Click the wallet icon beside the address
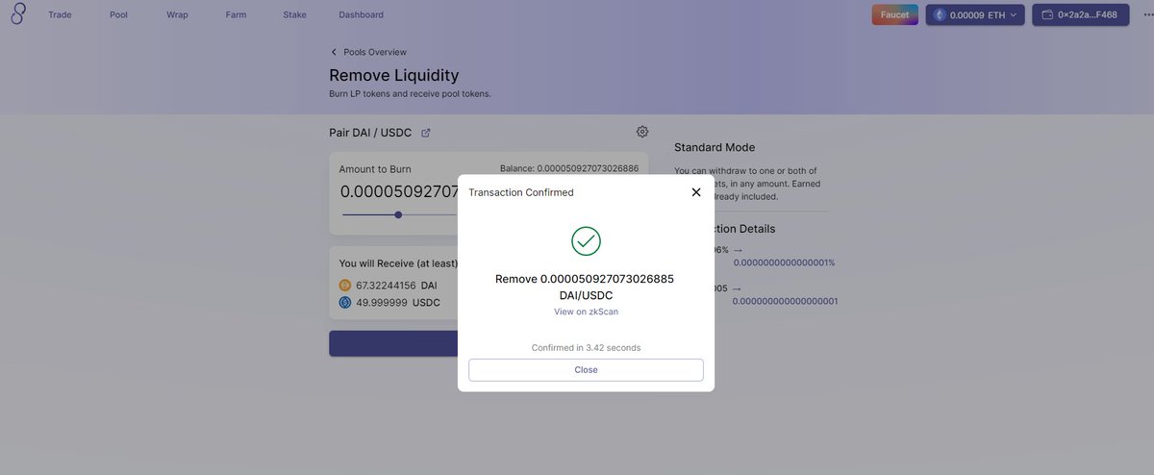1154x475 pixels. click(x=1046, y=14)
